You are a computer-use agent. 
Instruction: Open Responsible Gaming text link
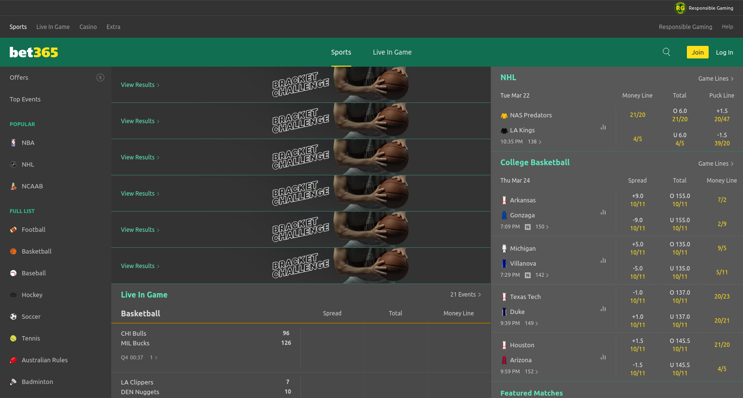point(685,27)
